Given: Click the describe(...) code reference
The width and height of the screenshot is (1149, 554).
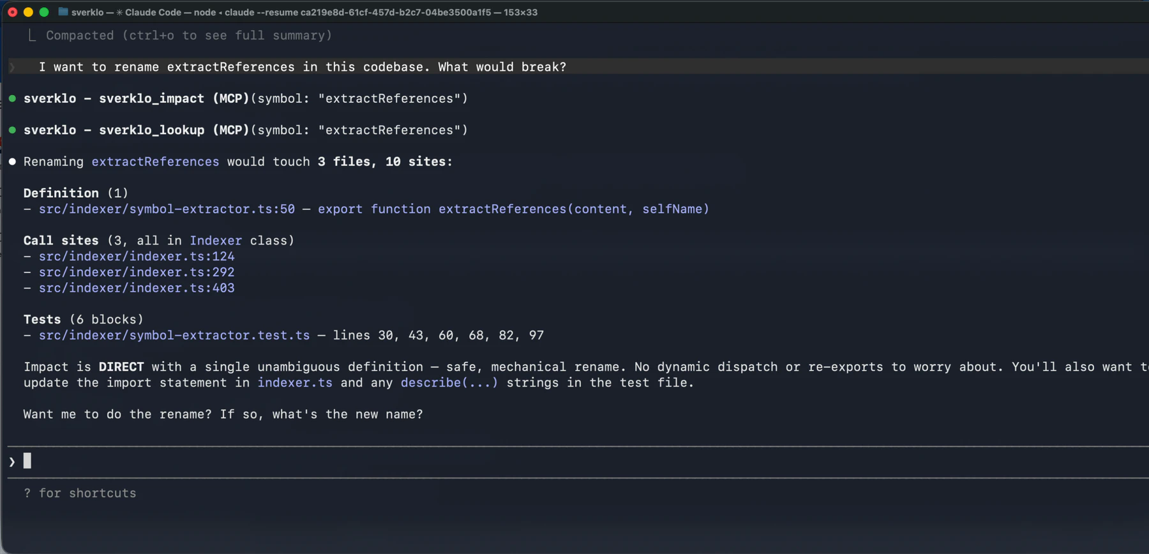Looking at the screenshot, I should click(x=449, y=382).
